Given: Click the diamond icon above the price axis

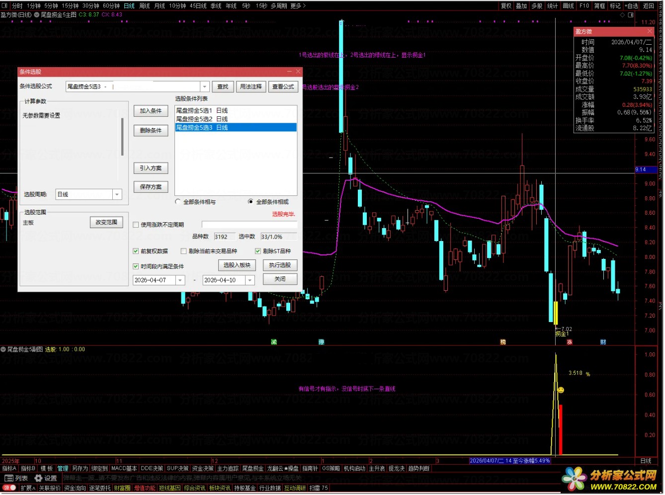Looking at the screenshot, I should pos(623,15).
